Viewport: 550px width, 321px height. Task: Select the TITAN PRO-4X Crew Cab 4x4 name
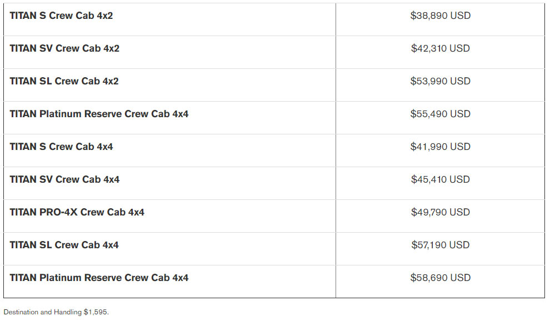(77, 212)
